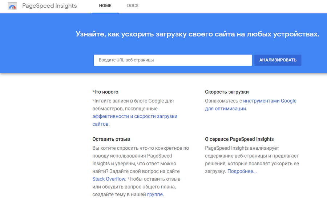Switch to the HOME tab
This screenshot has width=327, height=218.
(x=105, y=6)
